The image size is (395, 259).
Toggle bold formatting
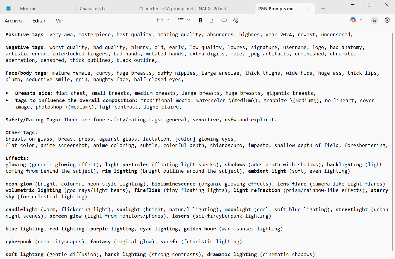click(200, 20)
